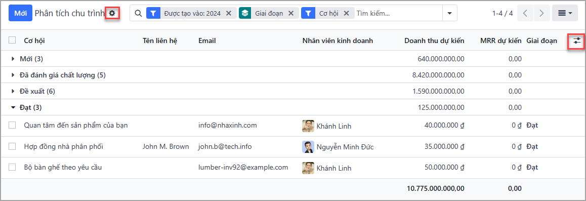The image size is (586, 201).
Task: Click group total 1.590.000.000,00
Action: [x=438, y=91]
